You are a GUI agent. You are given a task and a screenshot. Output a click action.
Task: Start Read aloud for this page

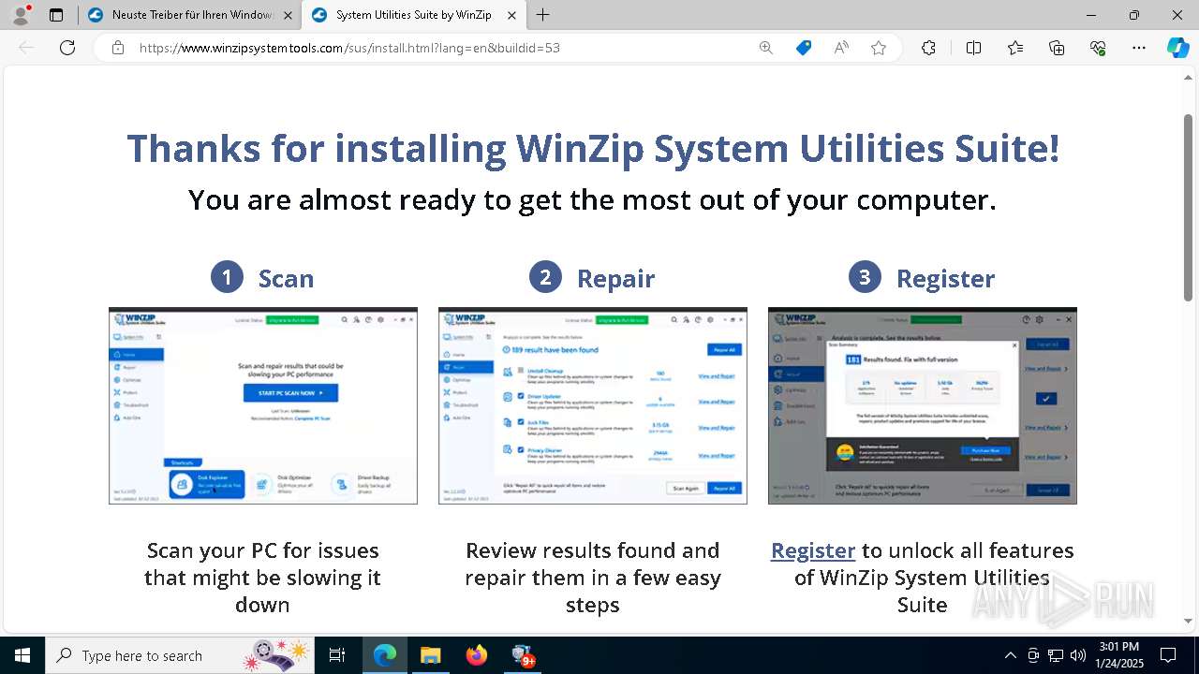pos(841,48)
